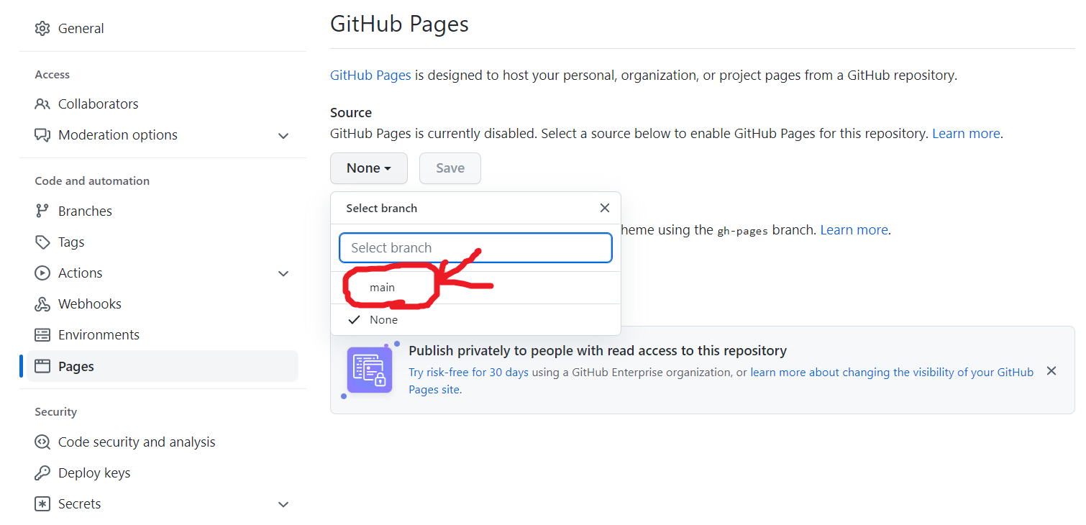This screenshot has width=1086, height=525.
Task: Click the Actions label in sidebar
Action: pos(81,273)
